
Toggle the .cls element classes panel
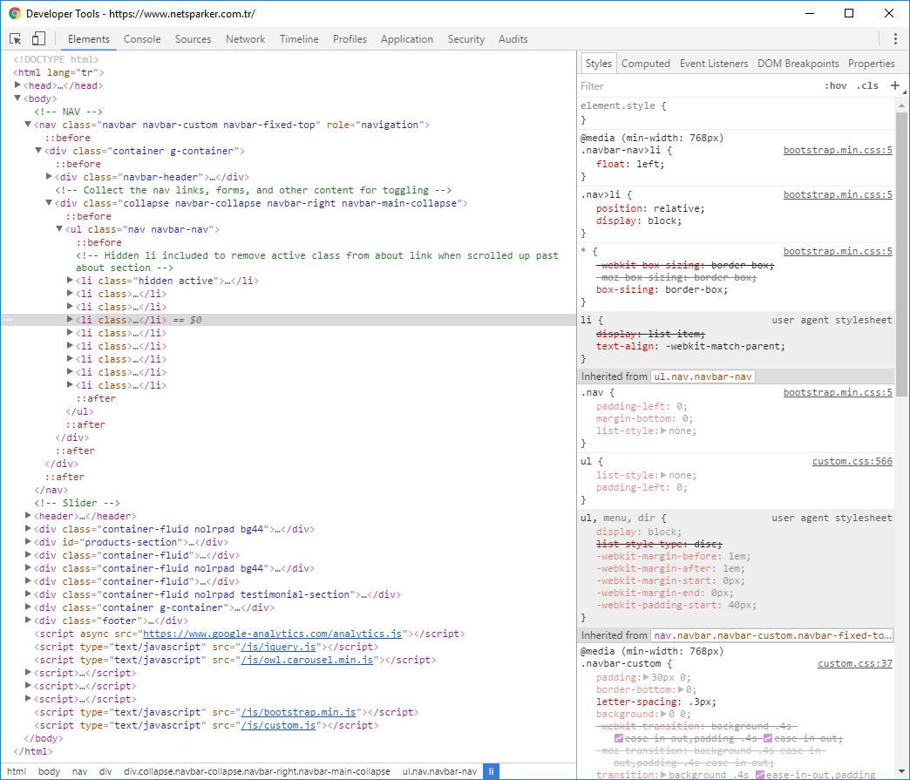pos(867,86)
